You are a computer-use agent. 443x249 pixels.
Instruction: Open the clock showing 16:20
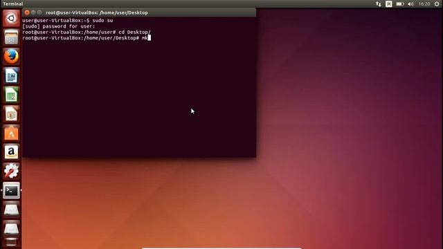424,4
